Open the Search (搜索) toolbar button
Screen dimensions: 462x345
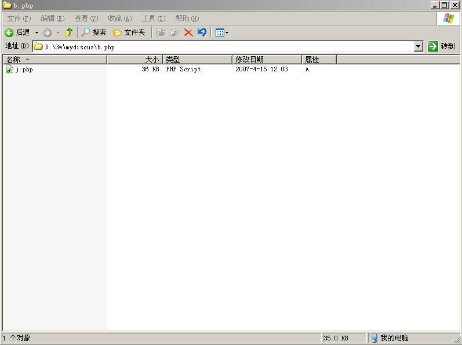94,32
